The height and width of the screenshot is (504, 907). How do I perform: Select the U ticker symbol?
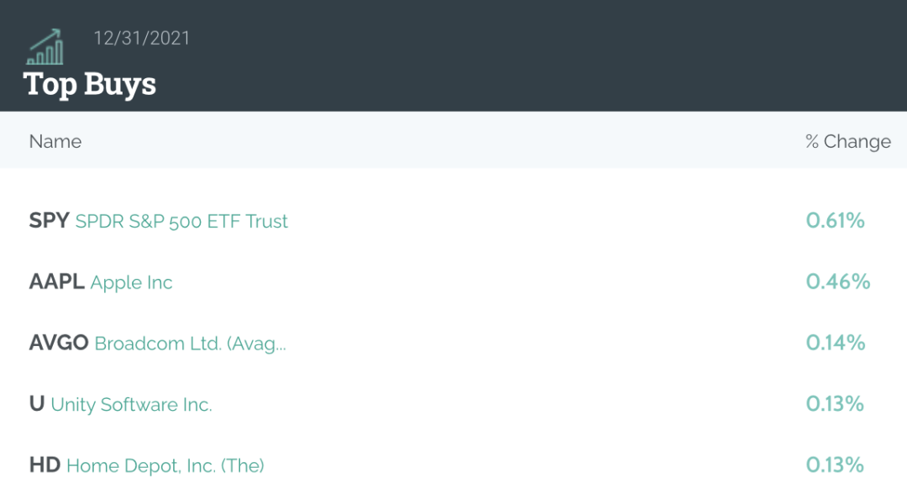pyautogui.click(x=37, y=404)
